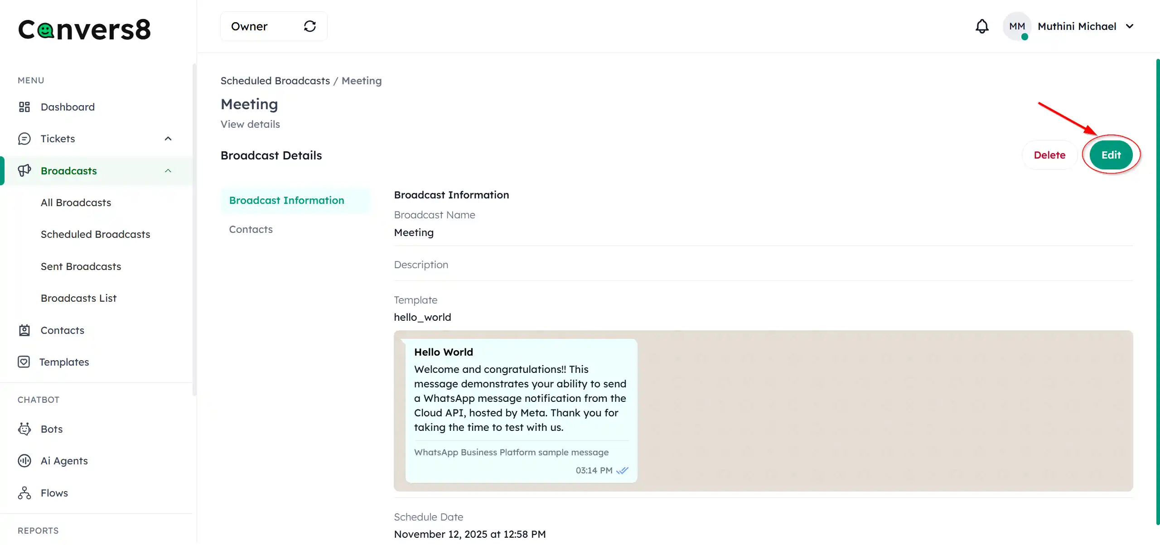The image size is (1160, 545).
Task: Click the Broadcasts megaphone icon
Action: pyautogui.click(x=24, y=170)
